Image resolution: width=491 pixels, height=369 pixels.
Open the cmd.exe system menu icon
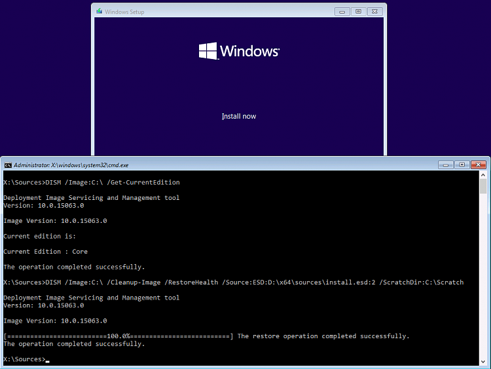pos(8,165)
